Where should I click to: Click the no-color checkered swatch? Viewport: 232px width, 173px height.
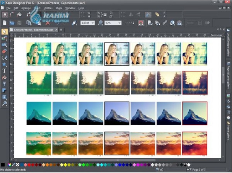pos(18,165)
